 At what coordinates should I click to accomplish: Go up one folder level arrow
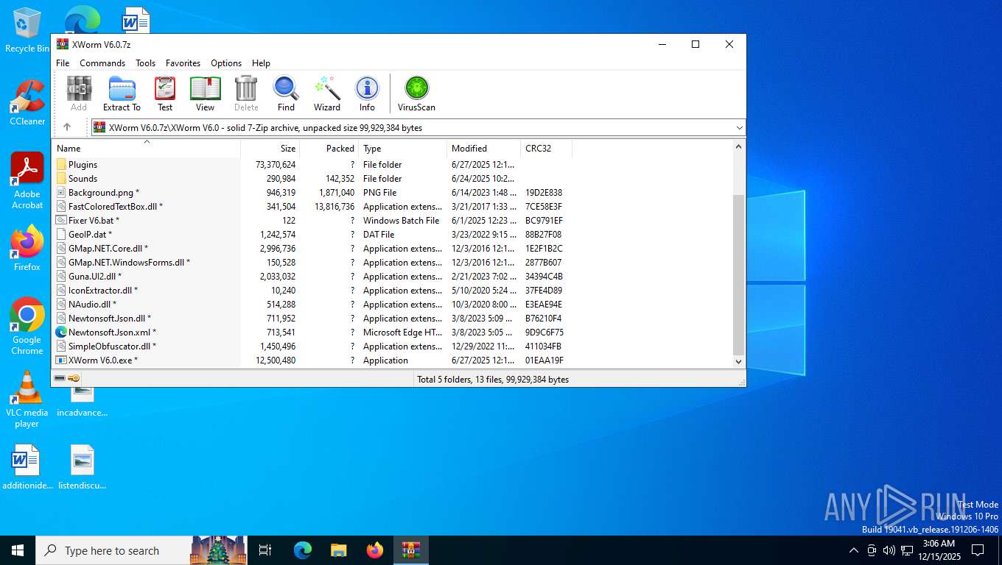tap(67, 127)
